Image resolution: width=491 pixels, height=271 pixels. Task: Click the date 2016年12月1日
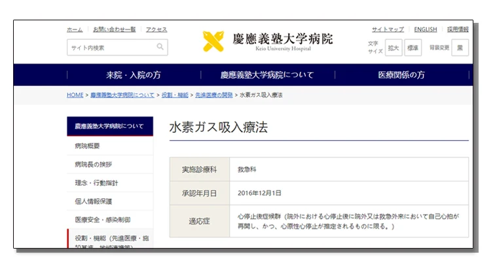click(259, 193)
